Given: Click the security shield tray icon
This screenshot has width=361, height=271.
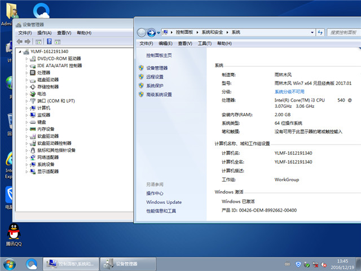Looking at the screenshot, I should (x=298, y=264).
